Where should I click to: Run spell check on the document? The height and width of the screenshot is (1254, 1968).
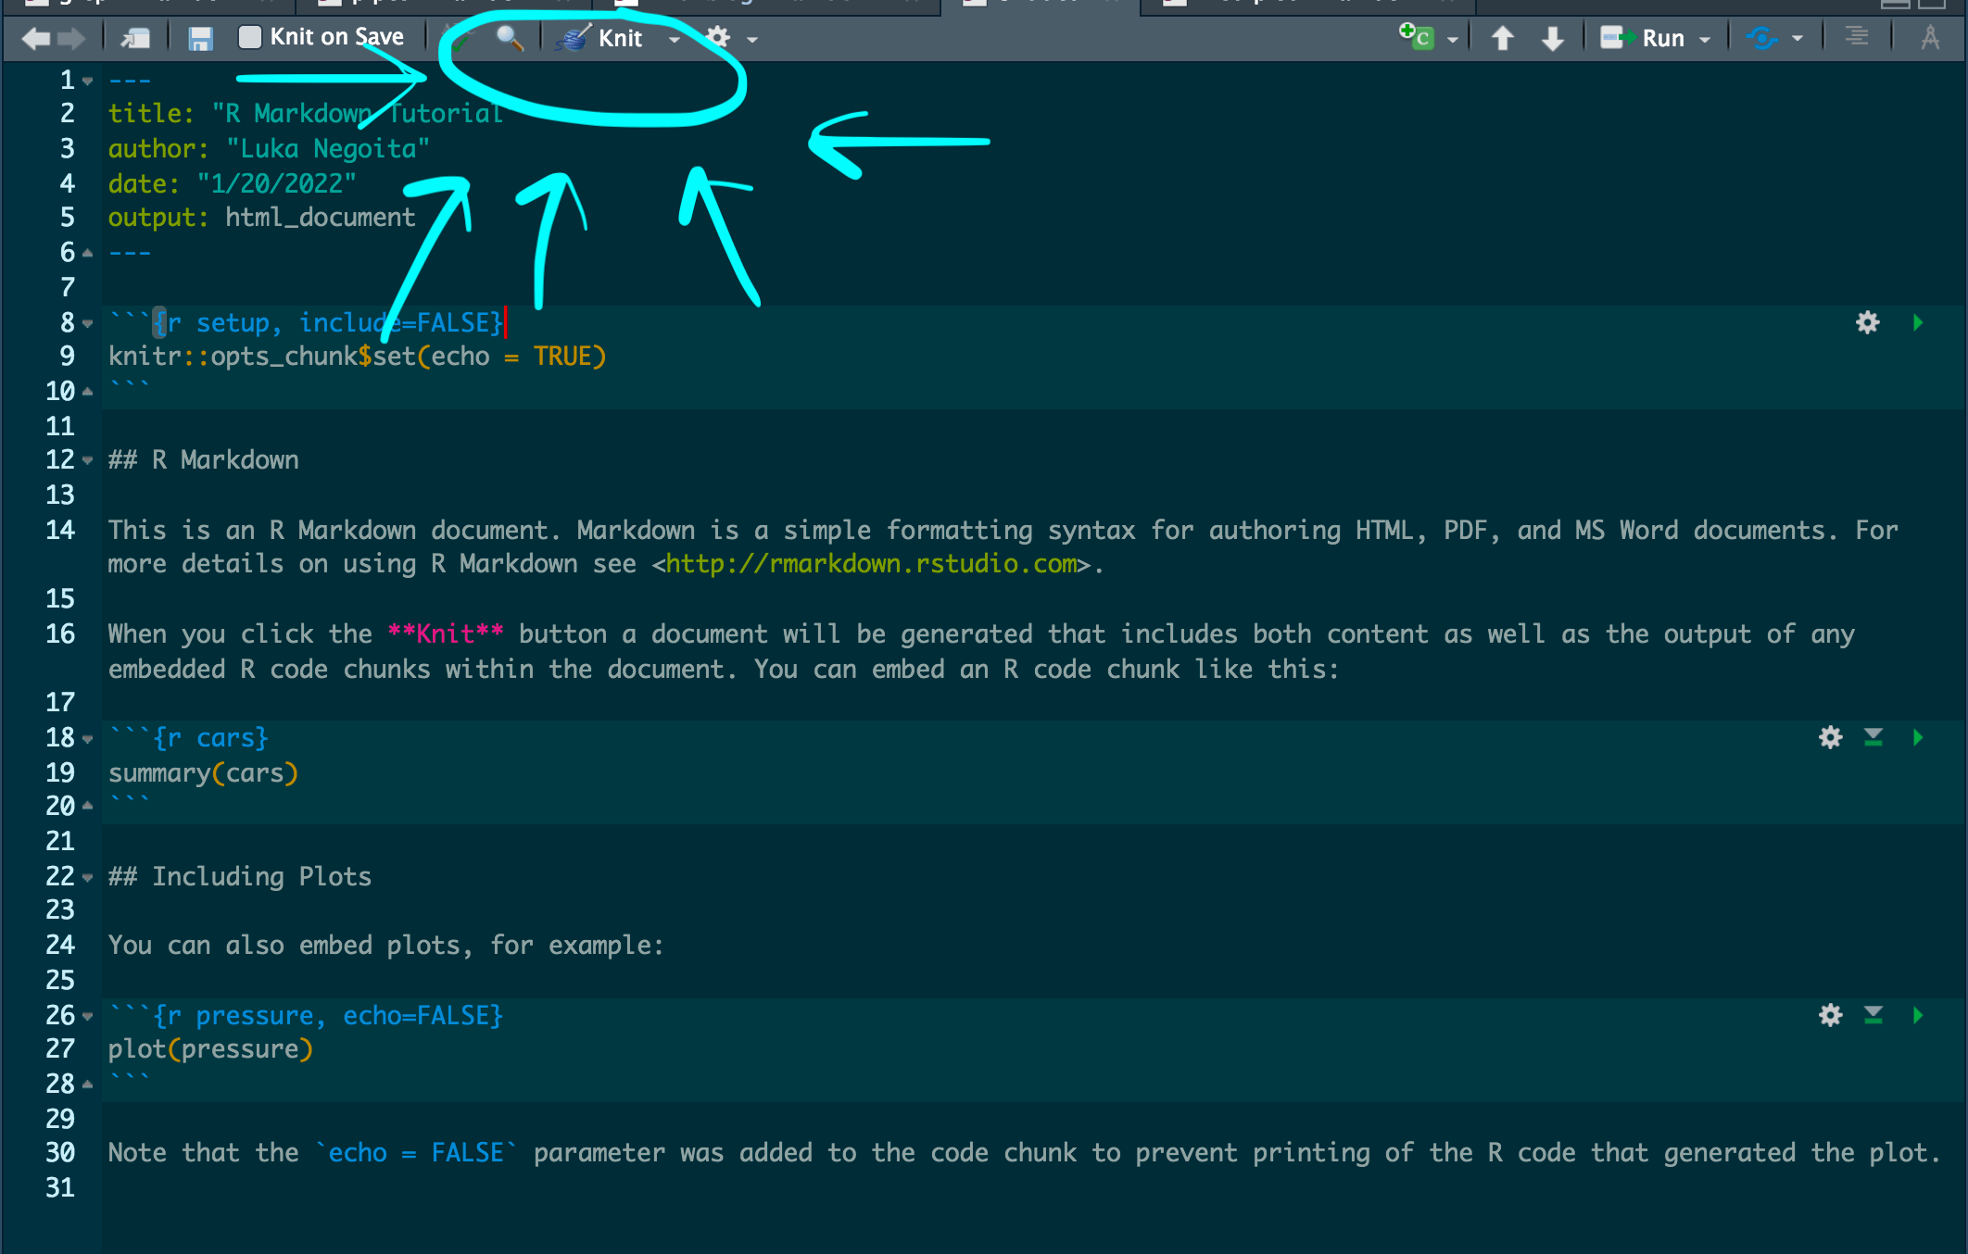[460, 38]
